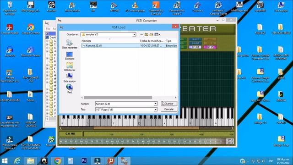Open the volume icon in the system tray
This screenshot has height=165, width=293.
(x=263, y=161)
